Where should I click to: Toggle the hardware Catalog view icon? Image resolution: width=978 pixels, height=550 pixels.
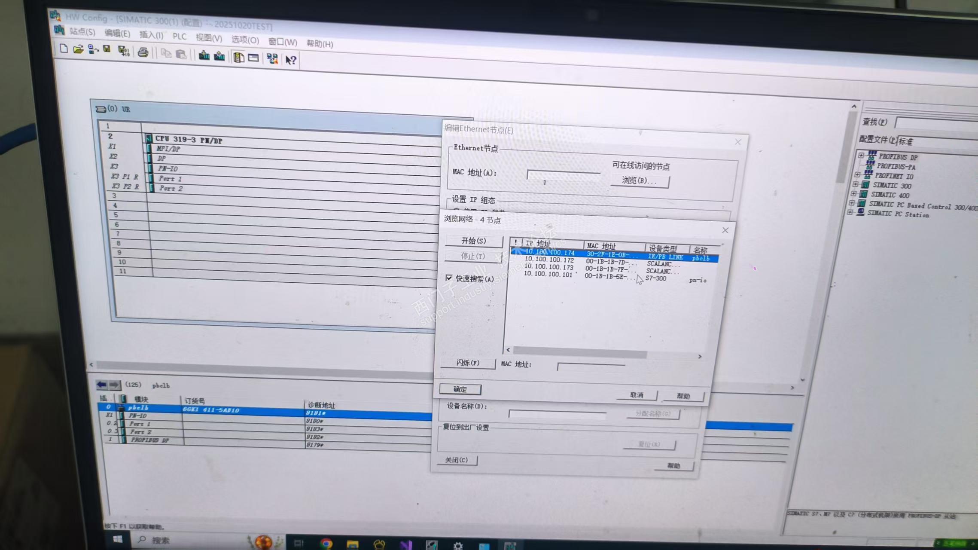point(239,57)
